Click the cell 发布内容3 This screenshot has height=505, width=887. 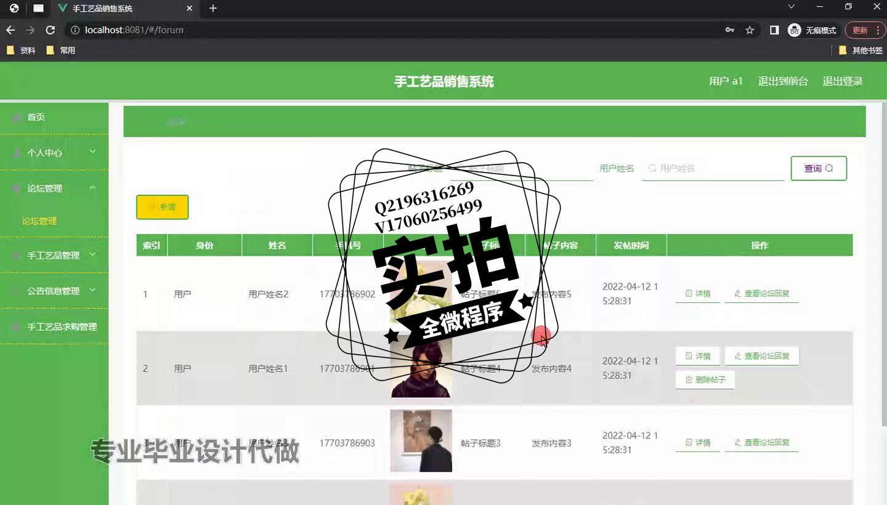pyautogui.click(x=551, y=443)
